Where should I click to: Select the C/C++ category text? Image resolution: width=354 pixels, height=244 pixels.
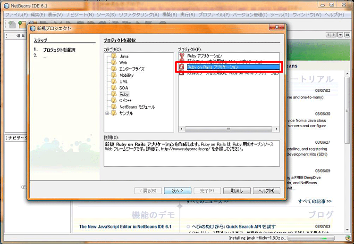(125, 100)
